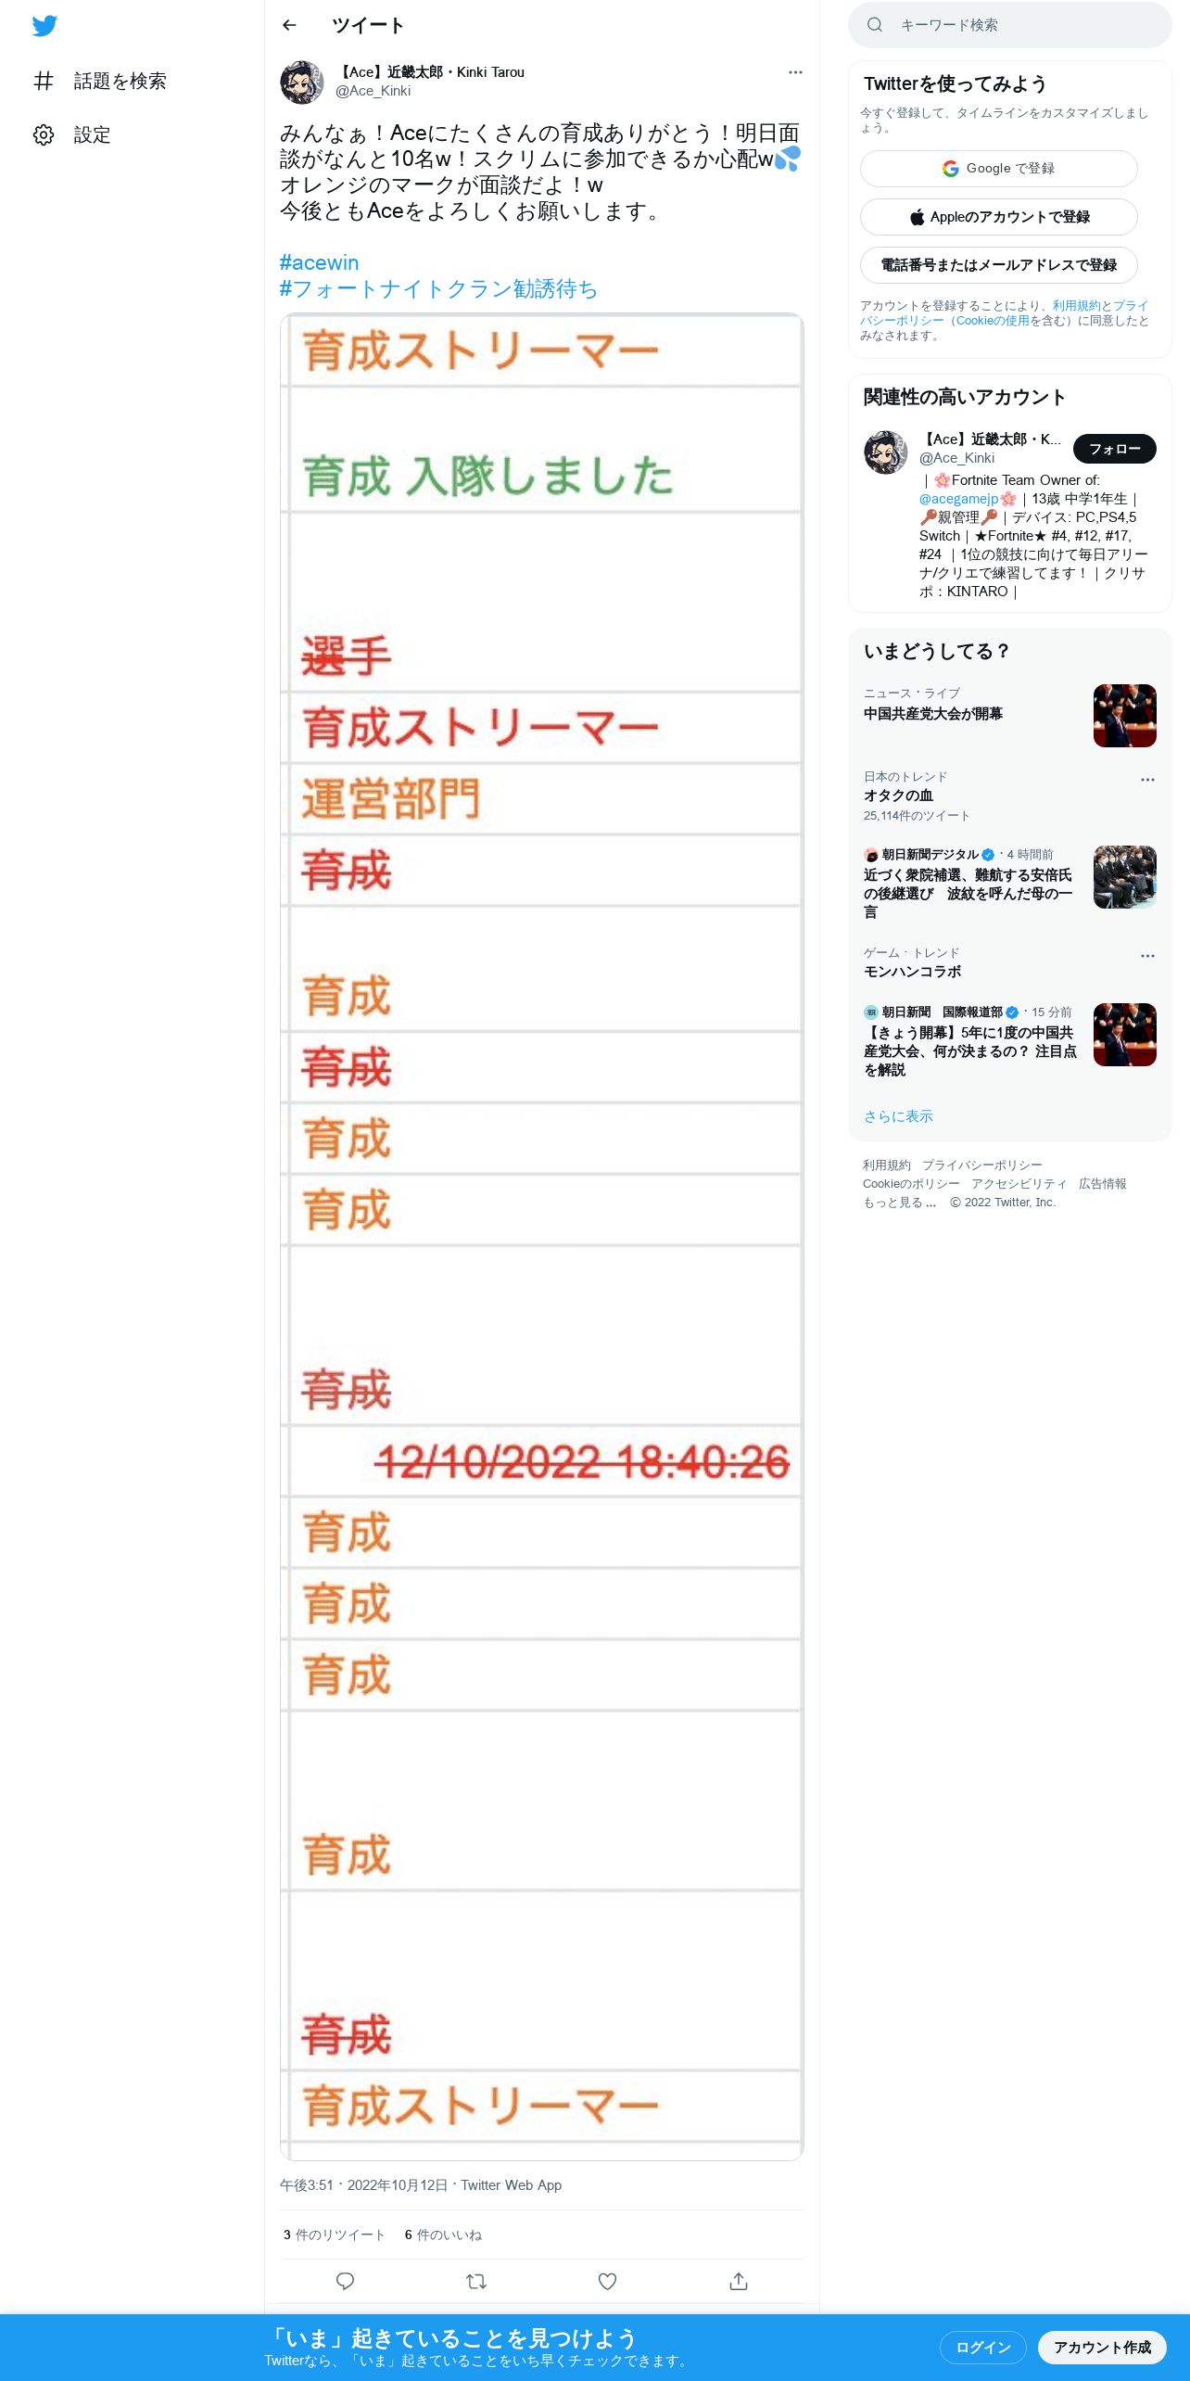This screenshot has width=1190, height=2381.
Task: Open 話題を検索 explore menu item
Action: 100,81
